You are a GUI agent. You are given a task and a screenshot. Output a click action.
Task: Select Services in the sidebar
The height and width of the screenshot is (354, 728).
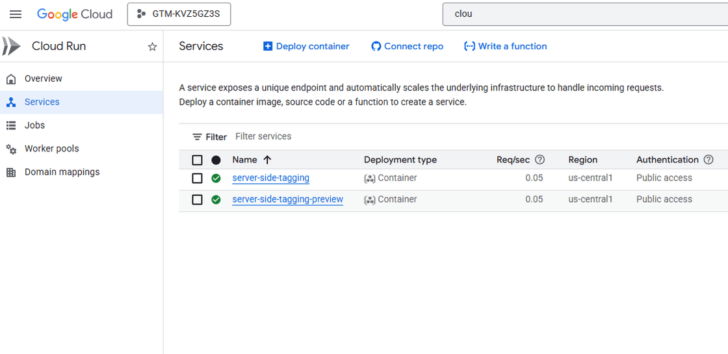tap(81, 102)
